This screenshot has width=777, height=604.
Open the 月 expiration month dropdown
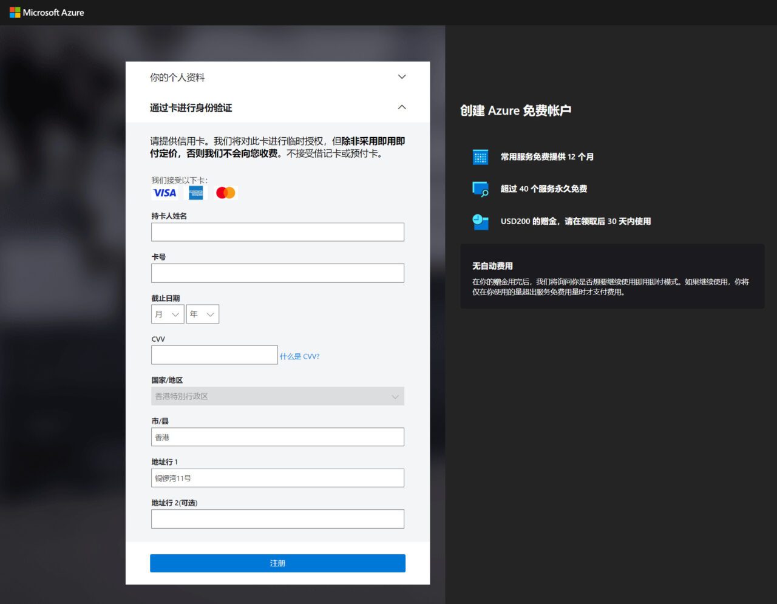coord(167,314)
